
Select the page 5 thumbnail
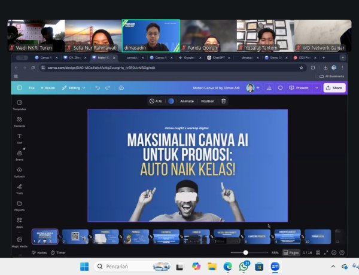166,237
